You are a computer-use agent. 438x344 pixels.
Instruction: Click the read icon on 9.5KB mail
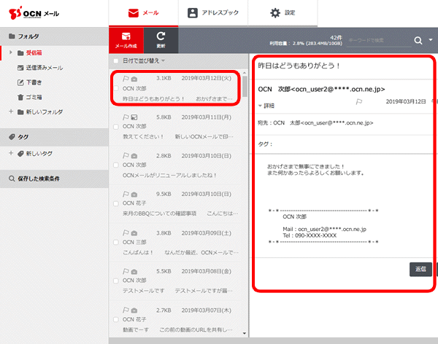coord(134,194)
